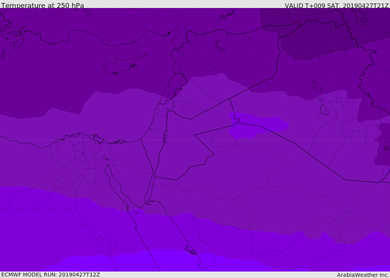
Task: Click the 'VALID T+009 SAT. 20190427T21Z' label
Action: (337, 6)
